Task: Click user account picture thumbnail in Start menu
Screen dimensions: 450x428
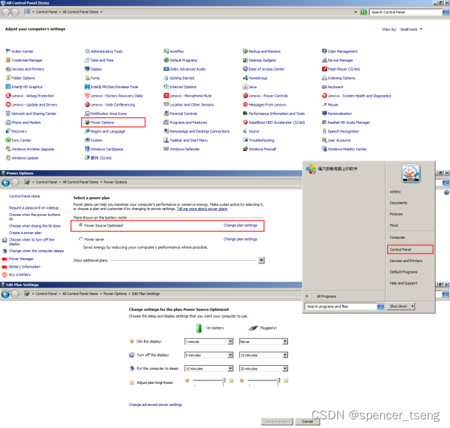Action: [410, 173]
